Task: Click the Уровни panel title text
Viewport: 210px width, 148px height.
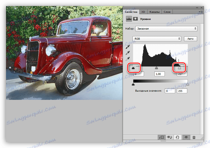Action: [x=145, y=19]
